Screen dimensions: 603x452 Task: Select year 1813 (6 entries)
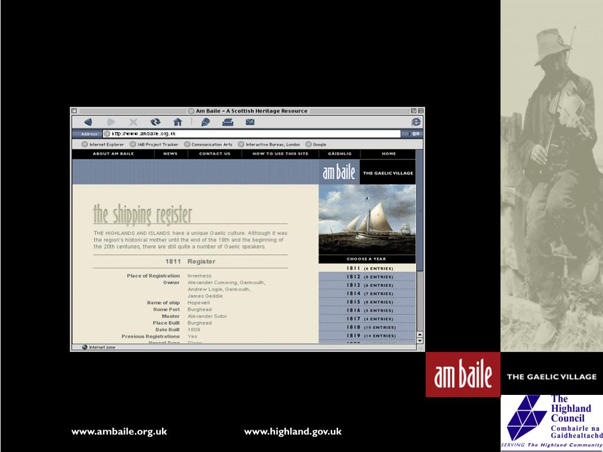coord(367,285)
